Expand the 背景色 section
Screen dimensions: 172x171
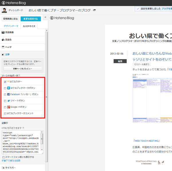[x=23, y=40]
